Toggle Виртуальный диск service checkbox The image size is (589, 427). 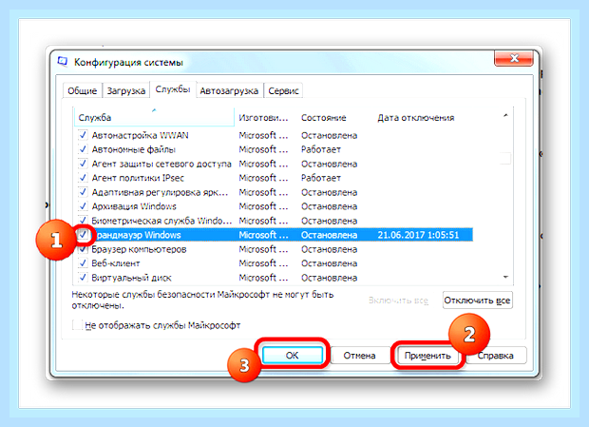83,278
